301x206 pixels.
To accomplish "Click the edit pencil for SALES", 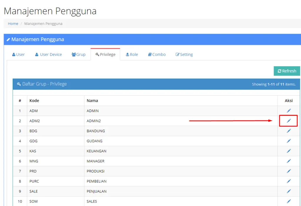I will pos(289,201).
